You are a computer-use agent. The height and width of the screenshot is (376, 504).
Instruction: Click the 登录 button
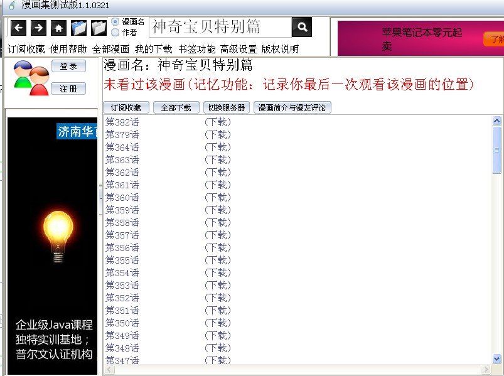pyautogui.click(x=68, y=67)
